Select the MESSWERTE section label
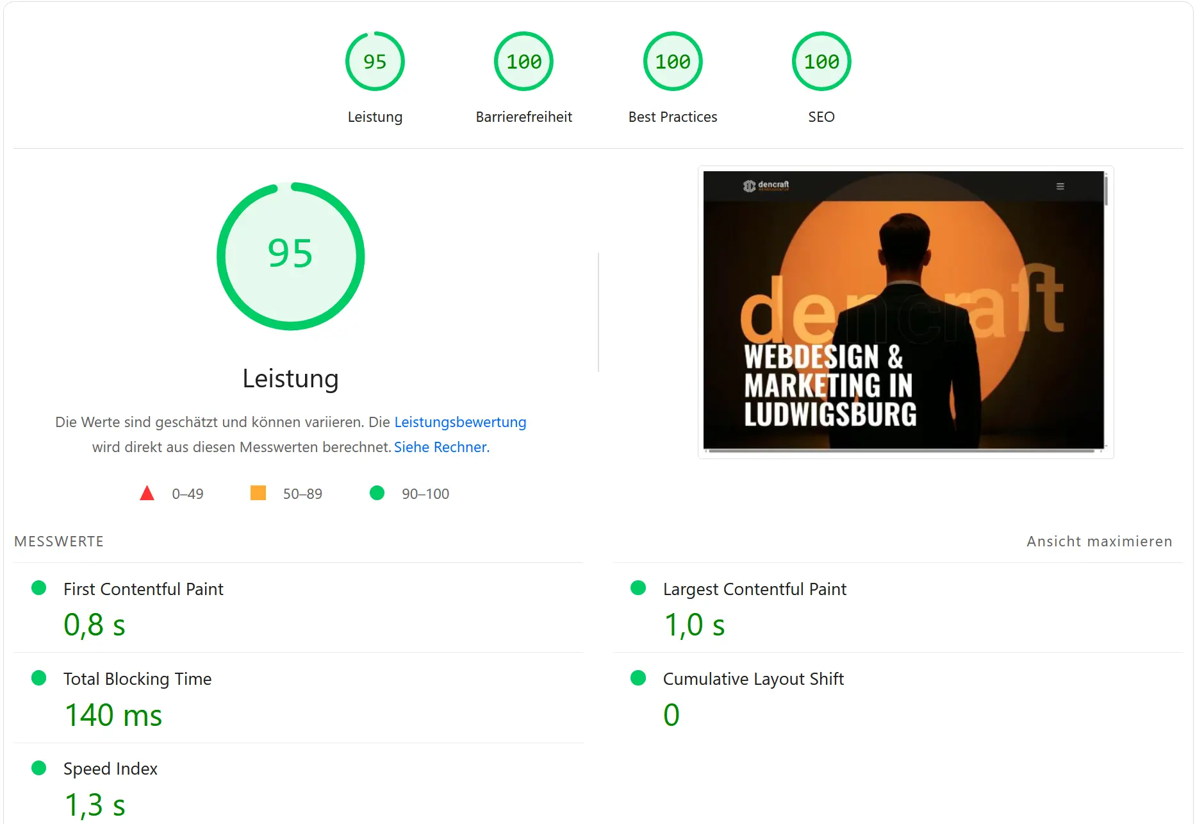 coord(58,541)
